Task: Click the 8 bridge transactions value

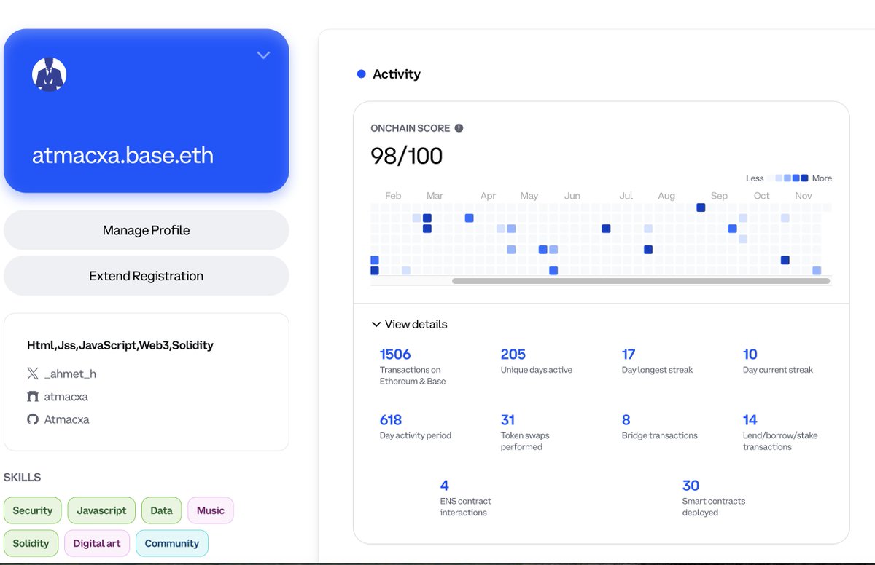Action: pos(626,420)
